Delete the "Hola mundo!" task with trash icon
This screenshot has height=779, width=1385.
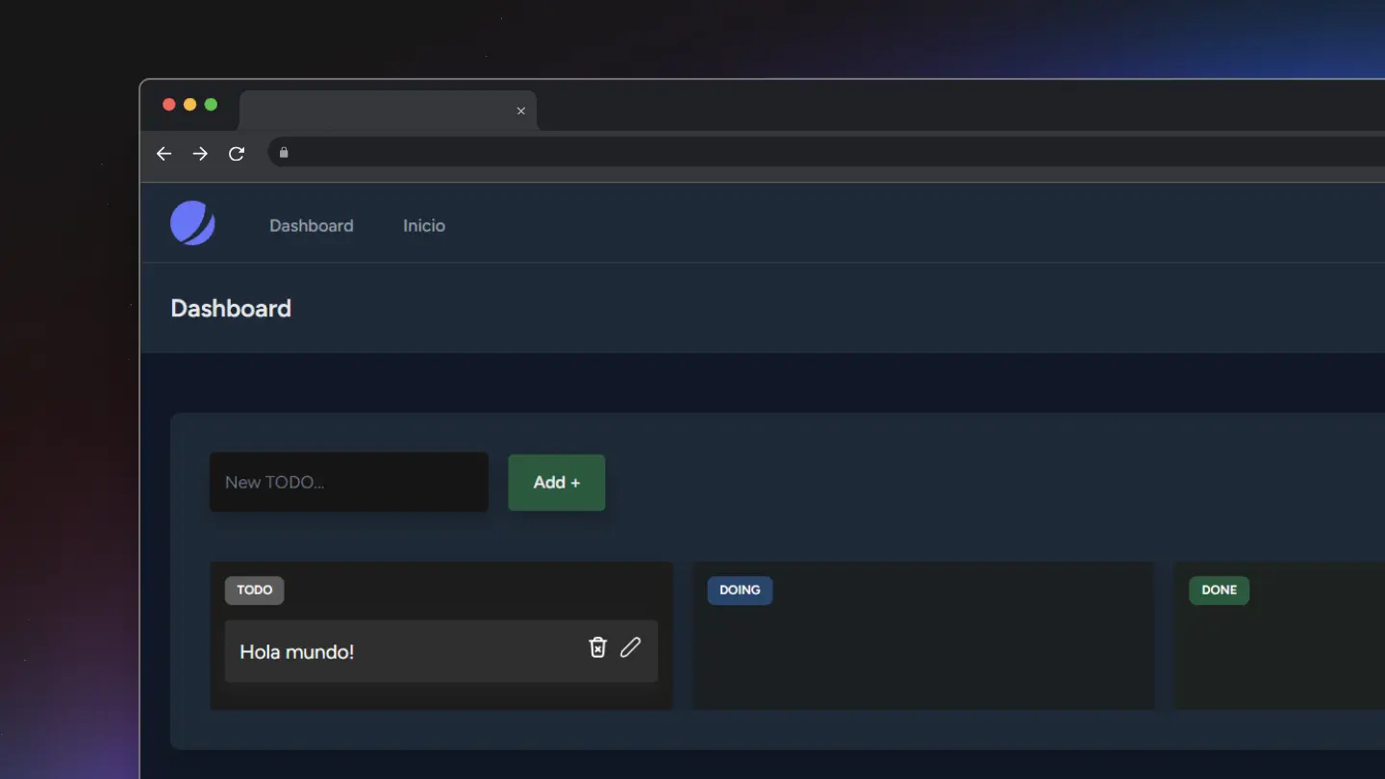pyautogui.click(x=597, y=647)
